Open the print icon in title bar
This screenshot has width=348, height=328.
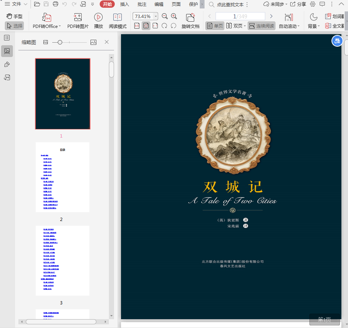(x=56, y=4)
